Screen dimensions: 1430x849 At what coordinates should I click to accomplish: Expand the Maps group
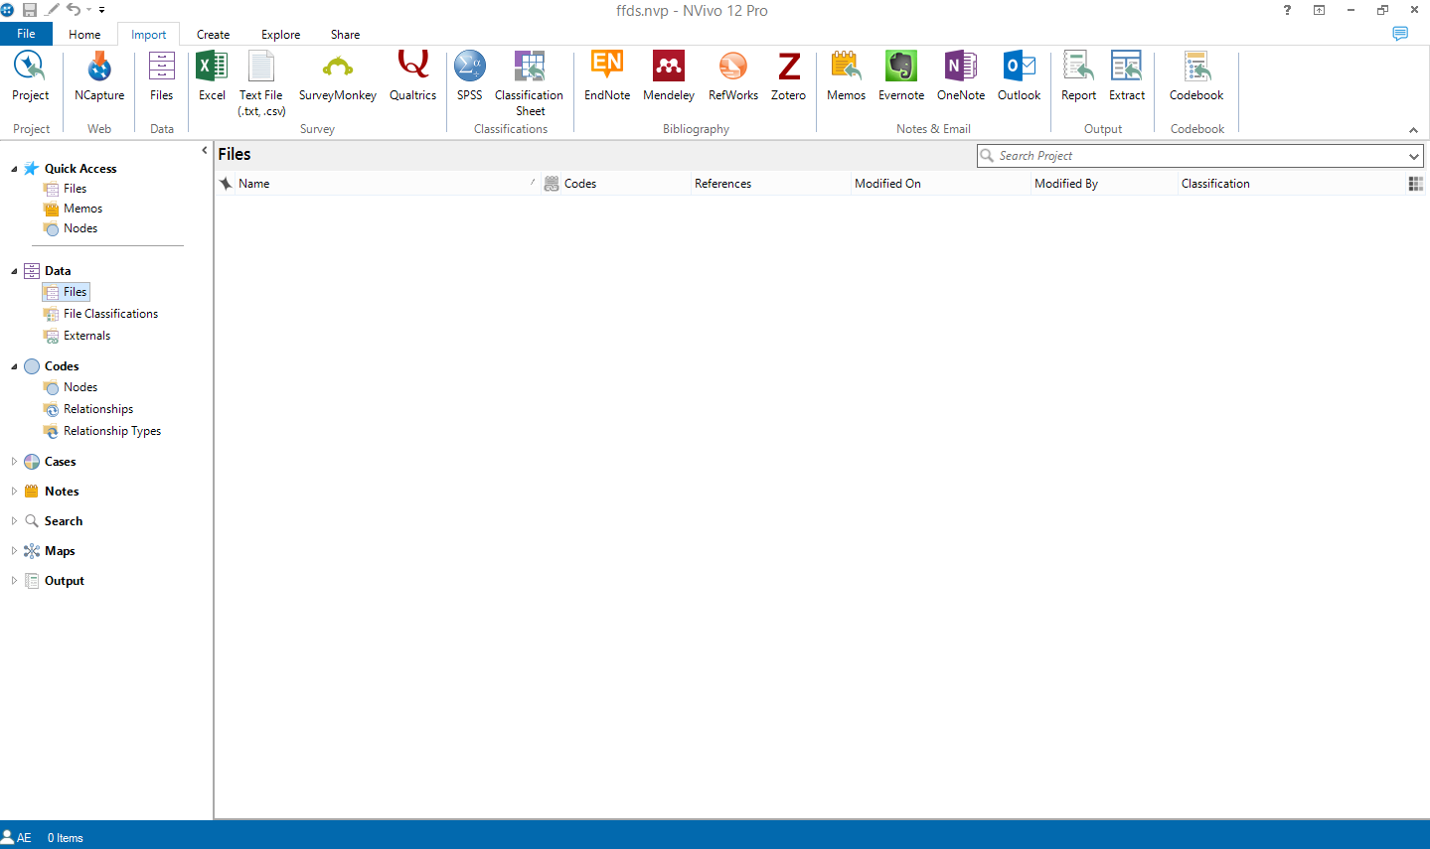point(14,551)
